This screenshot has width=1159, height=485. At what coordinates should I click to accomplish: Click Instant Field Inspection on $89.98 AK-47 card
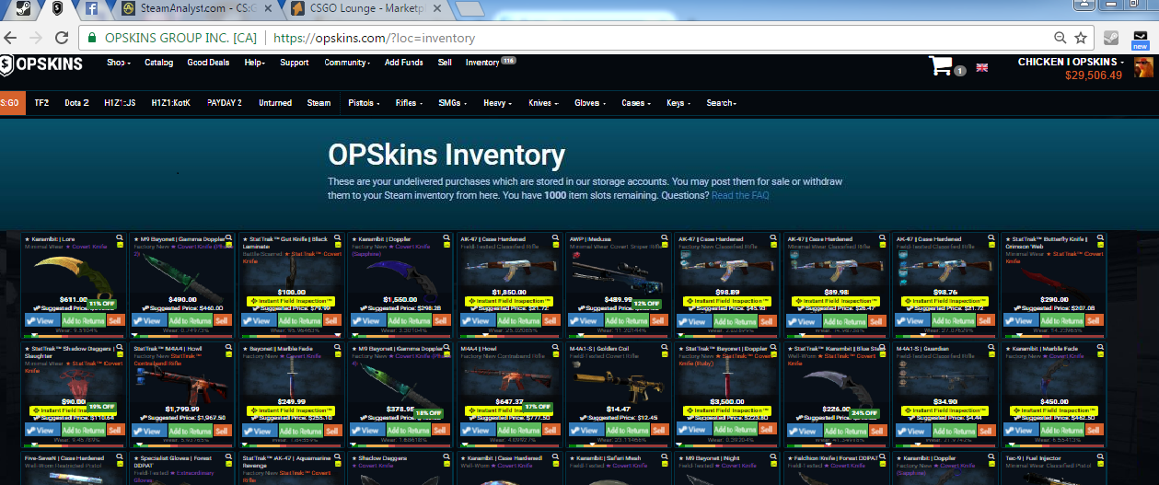835,301
